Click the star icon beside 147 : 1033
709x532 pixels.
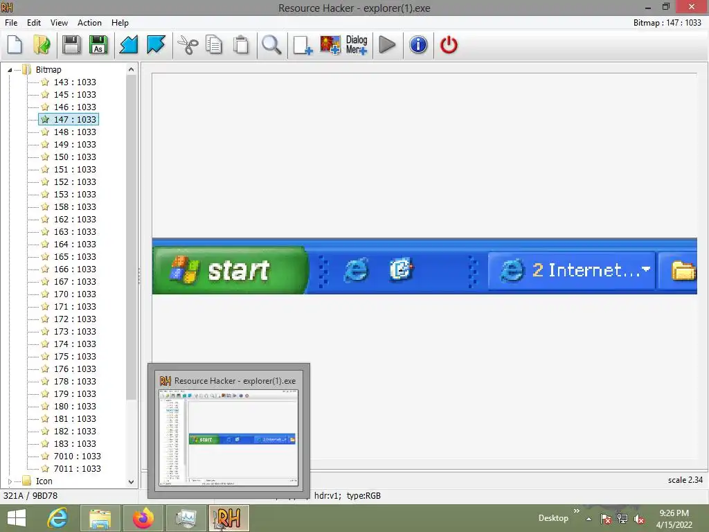click(45, 119)
